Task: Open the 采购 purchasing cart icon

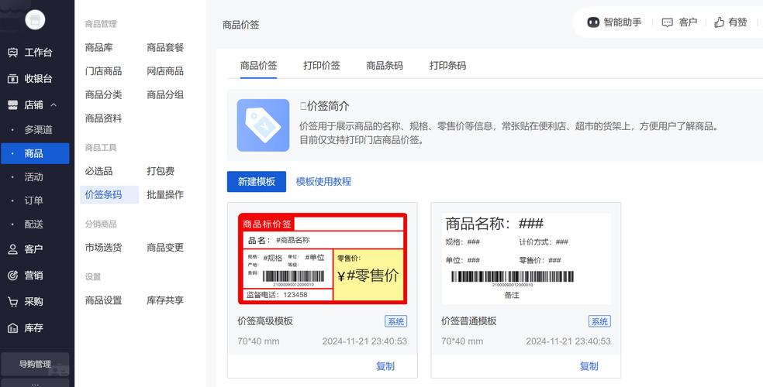Action: pyautogui.click(x=12, y=302)
